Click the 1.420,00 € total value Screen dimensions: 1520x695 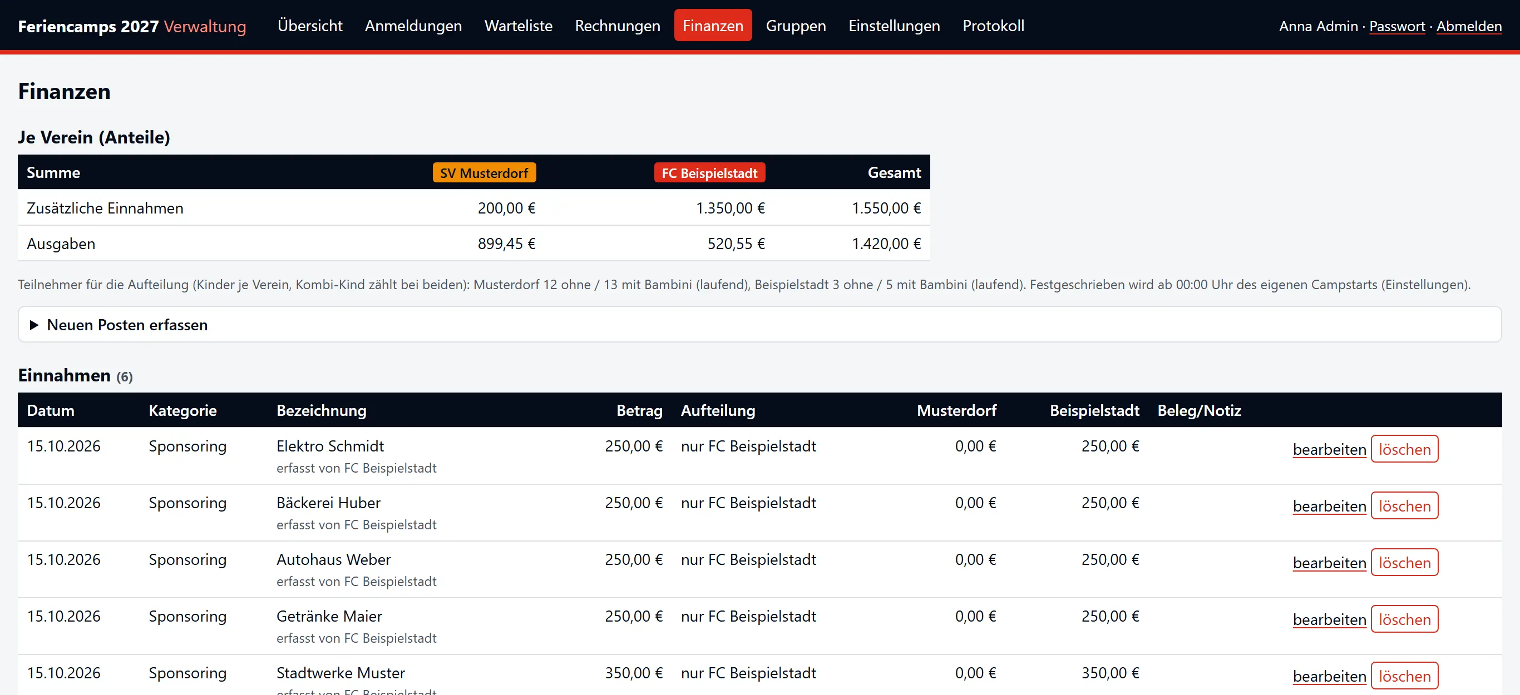[886, 244]
